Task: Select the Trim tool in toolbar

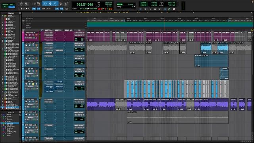Action: point(45,4)
